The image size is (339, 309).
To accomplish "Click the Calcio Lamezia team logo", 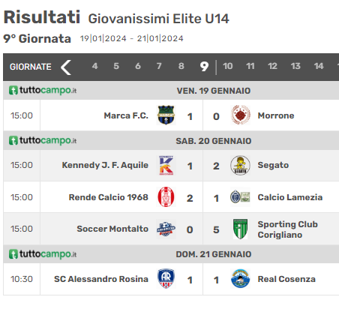I will pos(240,197).
